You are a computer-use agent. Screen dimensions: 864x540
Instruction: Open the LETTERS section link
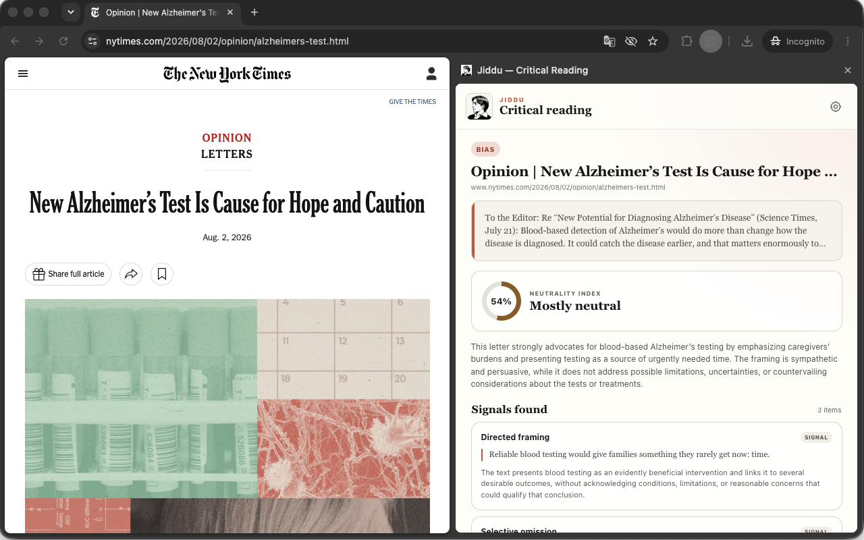pos(227,154)
